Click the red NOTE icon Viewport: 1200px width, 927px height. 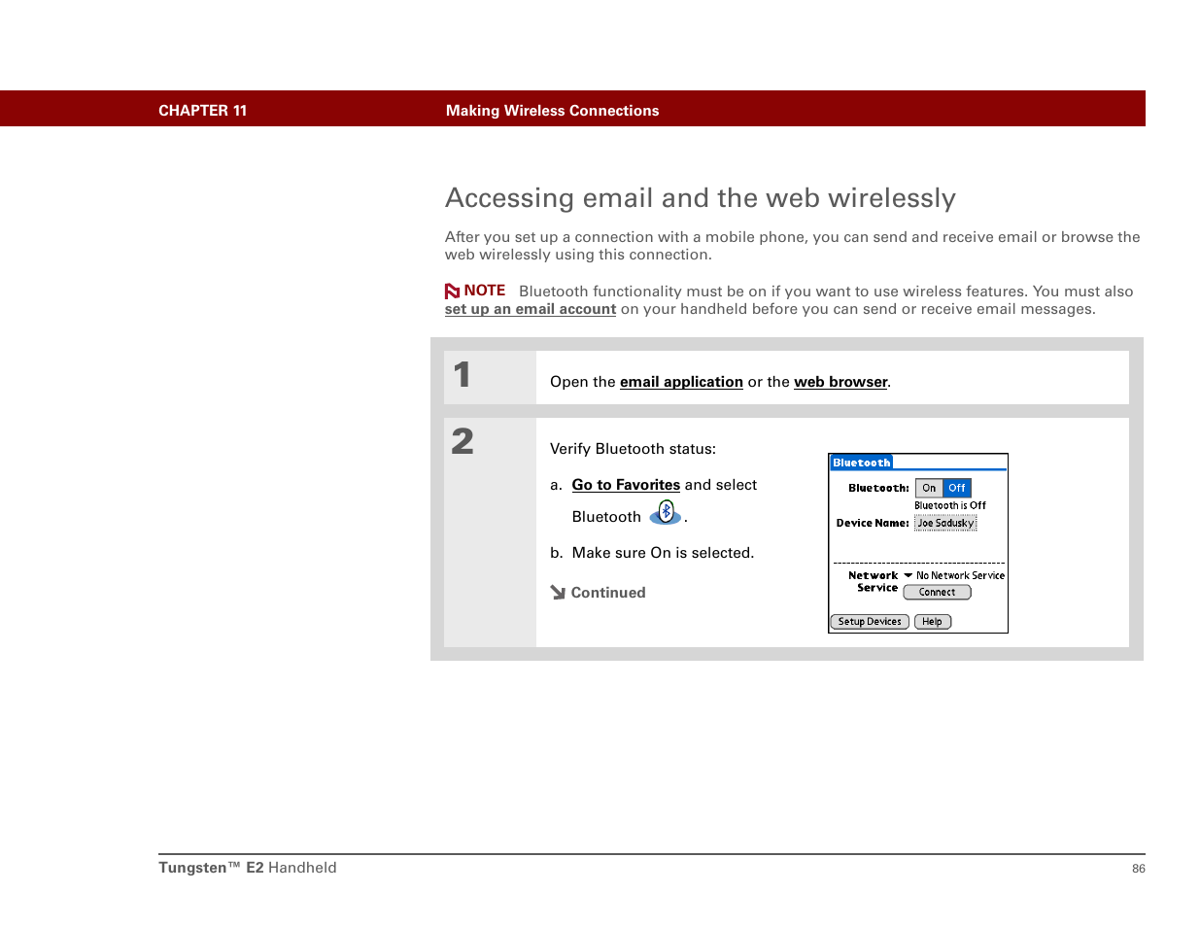tap(452, 292)
